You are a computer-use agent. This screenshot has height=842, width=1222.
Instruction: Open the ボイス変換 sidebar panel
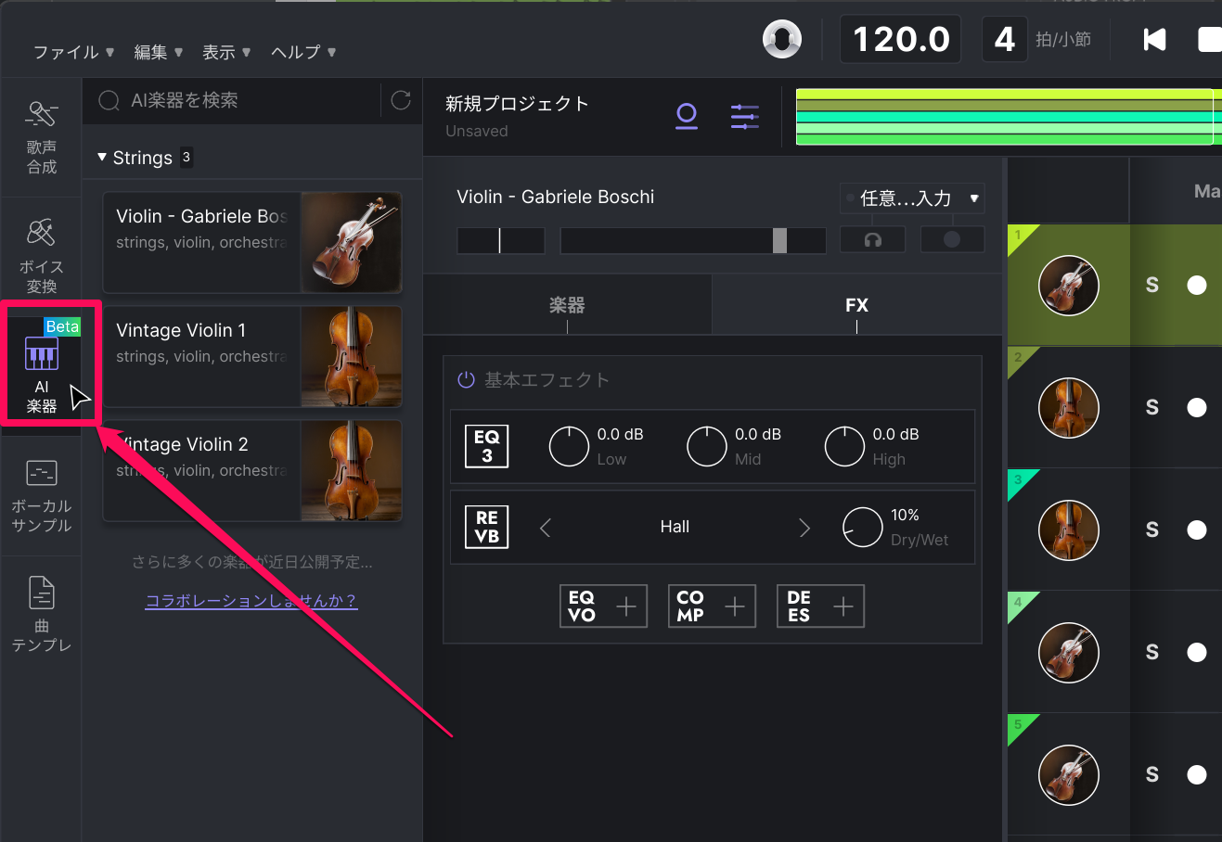41,256
